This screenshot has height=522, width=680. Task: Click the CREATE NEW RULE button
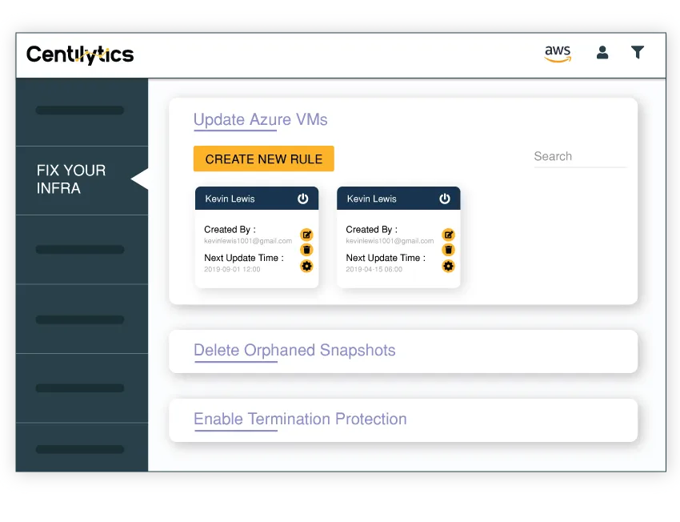(264, 159)
